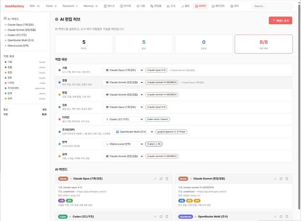Select Codex in sidebar backend list

[15, 35]
